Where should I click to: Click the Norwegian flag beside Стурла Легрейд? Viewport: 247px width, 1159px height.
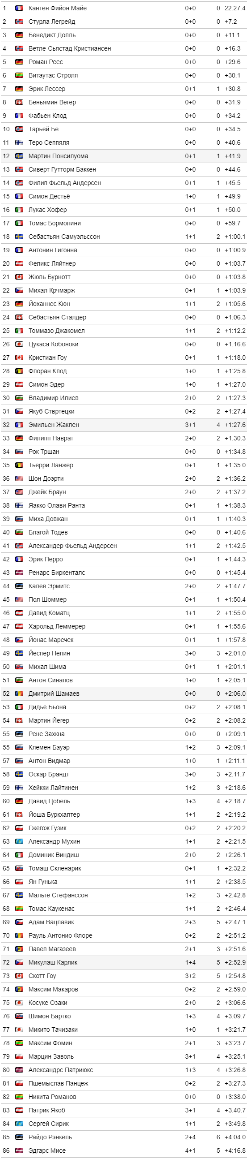[x=19, y=22]
